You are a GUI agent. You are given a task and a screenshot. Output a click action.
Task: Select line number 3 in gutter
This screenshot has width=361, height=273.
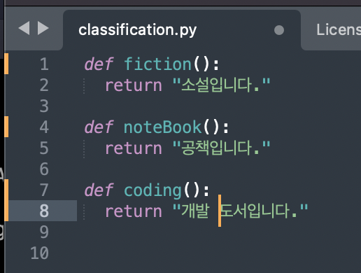(44, 106)
